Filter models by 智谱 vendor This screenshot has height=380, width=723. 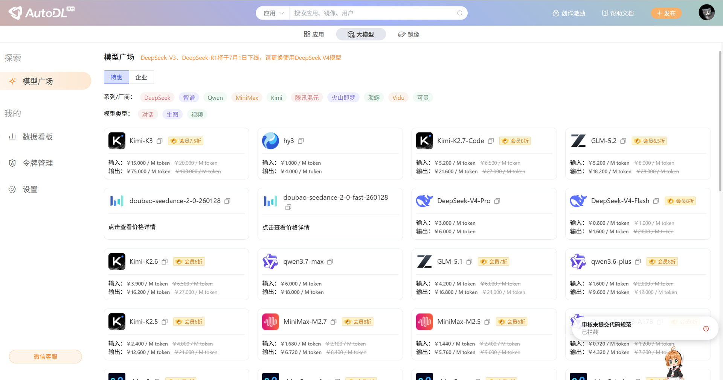pyautogui.click(x=189, y=98)
